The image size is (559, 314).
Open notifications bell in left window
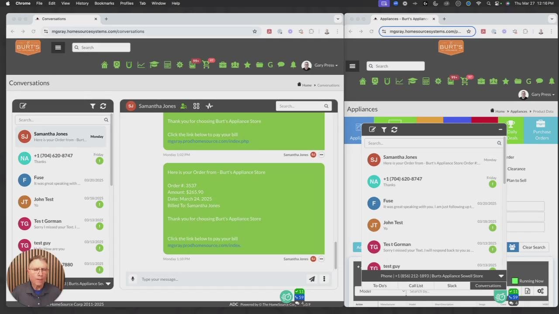293,65
